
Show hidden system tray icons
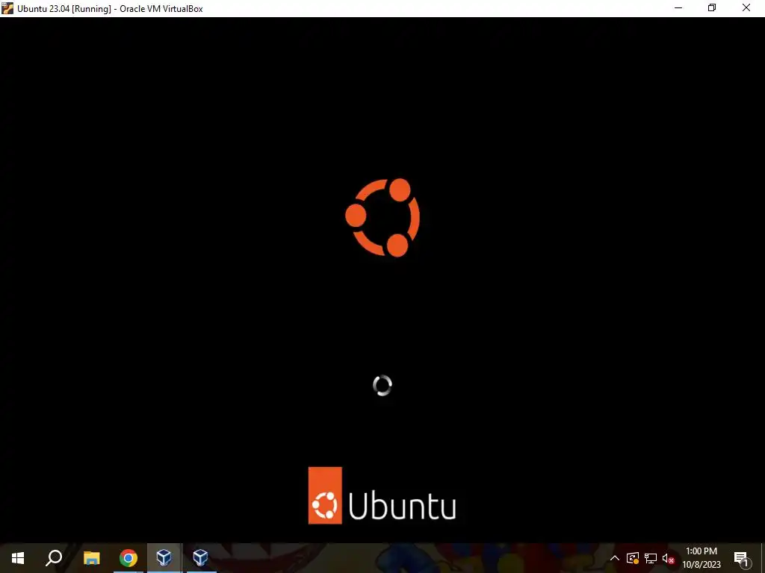pos(615,558)
